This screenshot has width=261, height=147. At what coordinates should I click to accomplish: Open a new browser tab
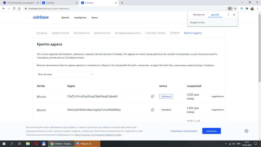point(122,3)
